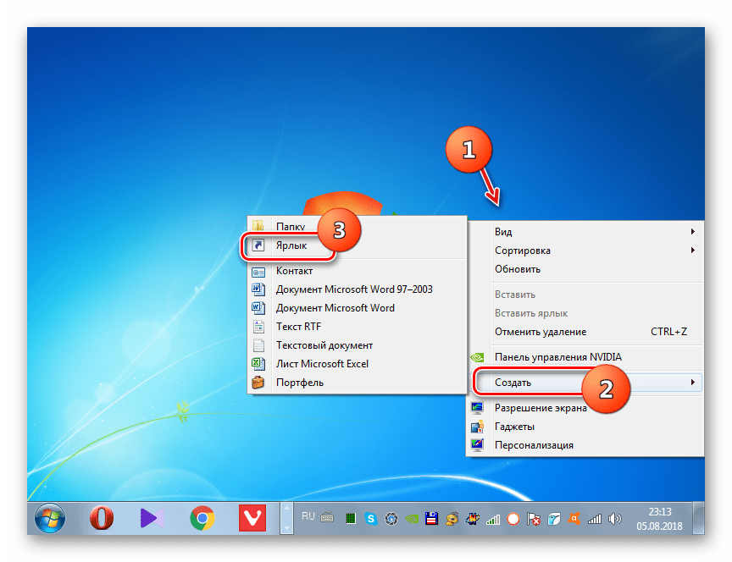Screen dimensions: 732x562
Task: Open the Action Center flag icon
Action: [533, 519]
